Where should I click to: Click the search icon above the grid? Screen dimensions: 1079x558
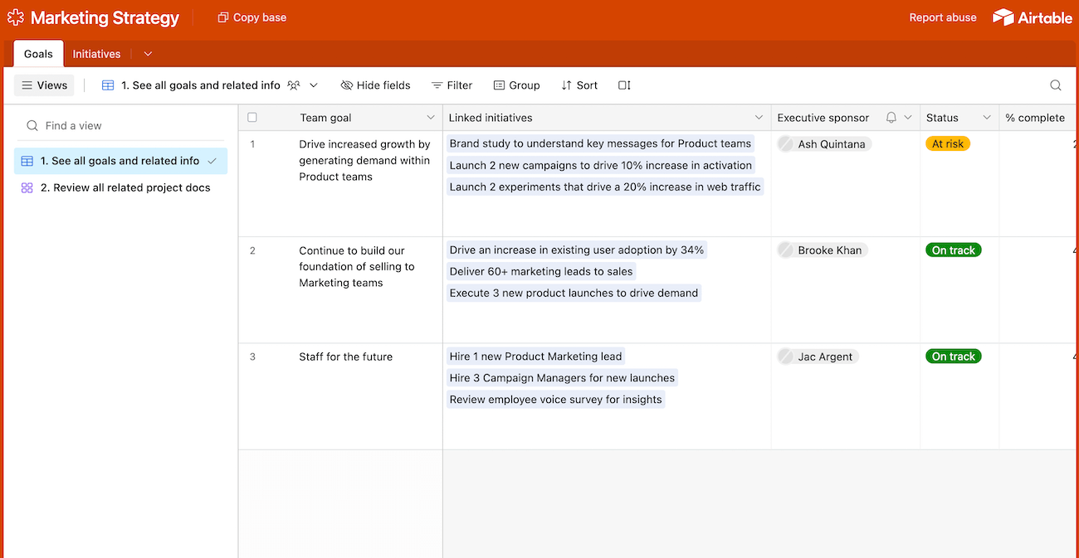[x=1055, y=85]
